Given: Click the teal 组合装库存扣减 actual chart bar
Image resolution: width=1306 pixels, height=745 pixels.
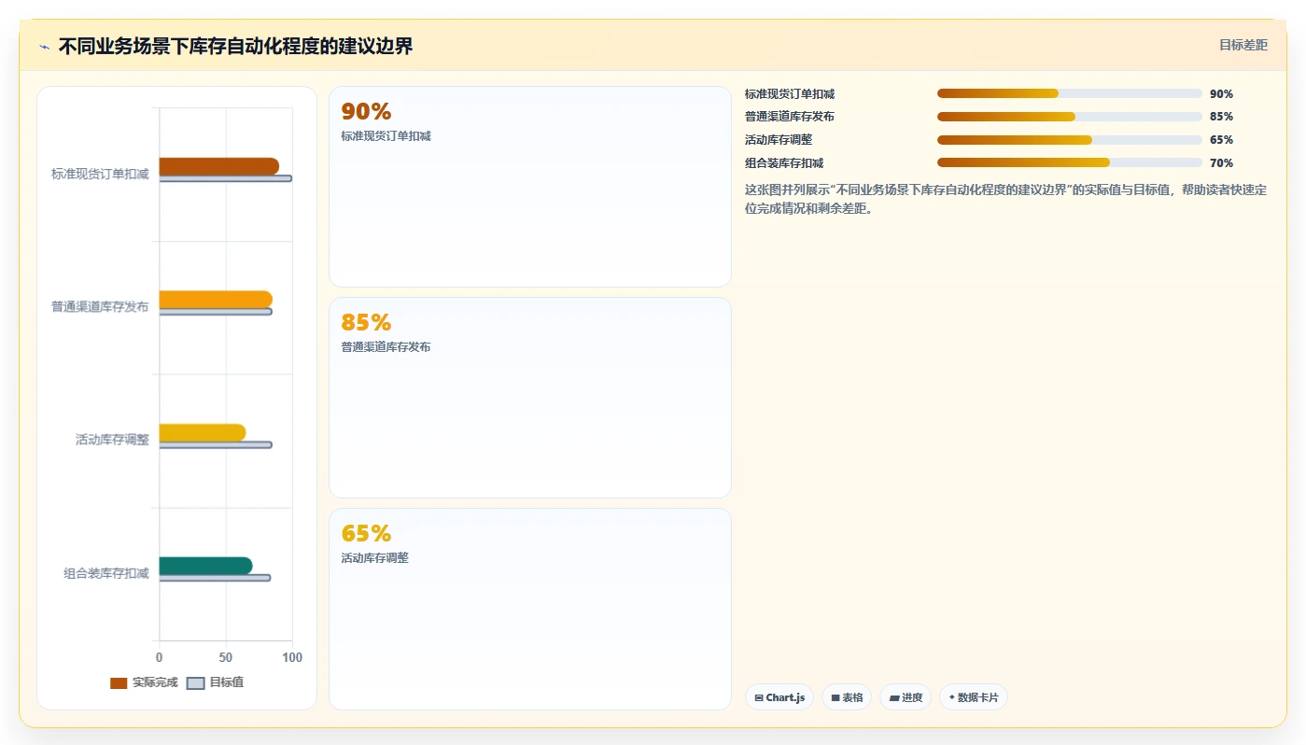Looking at the screenshot, I should click(x=205, y=566).
